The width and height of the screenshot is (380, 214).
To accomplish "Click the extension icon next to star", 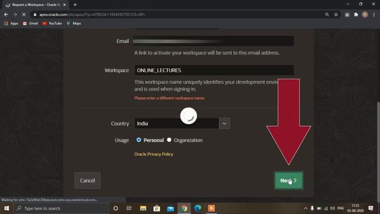I will 347,14.
